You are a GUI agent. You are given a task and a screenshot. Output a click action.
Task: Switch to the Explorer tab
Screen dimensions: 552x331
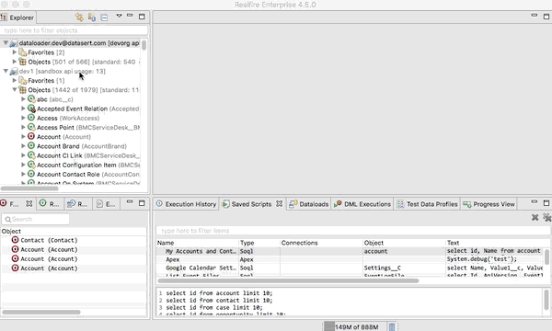point(17,17)
